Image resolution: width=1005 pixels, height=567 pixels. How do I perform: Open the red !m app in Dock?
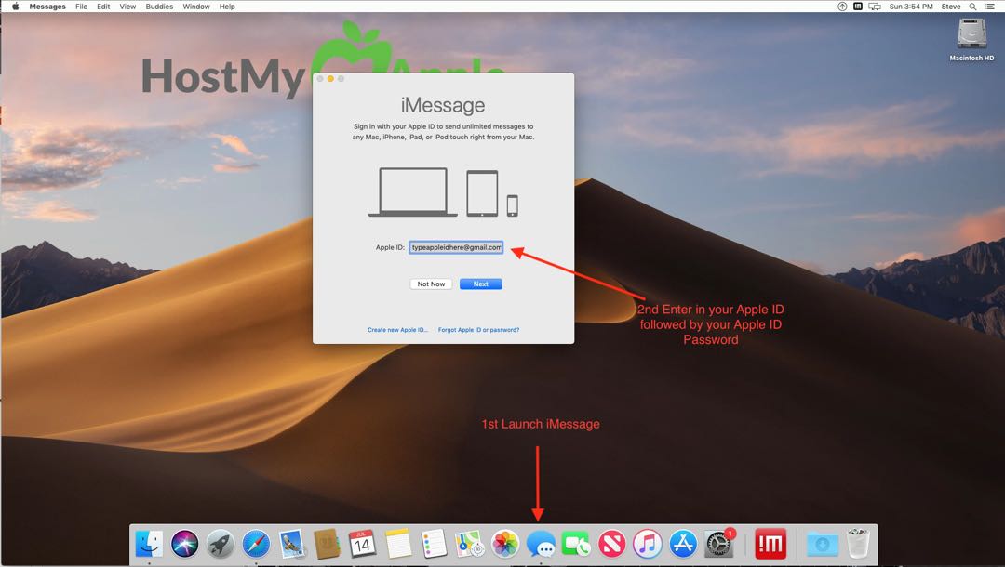(x=770, y=545)
